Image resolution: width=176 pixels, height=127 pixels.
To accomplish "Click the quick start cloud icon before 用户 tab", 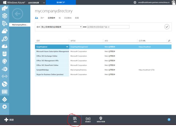I will pos(37,18).
